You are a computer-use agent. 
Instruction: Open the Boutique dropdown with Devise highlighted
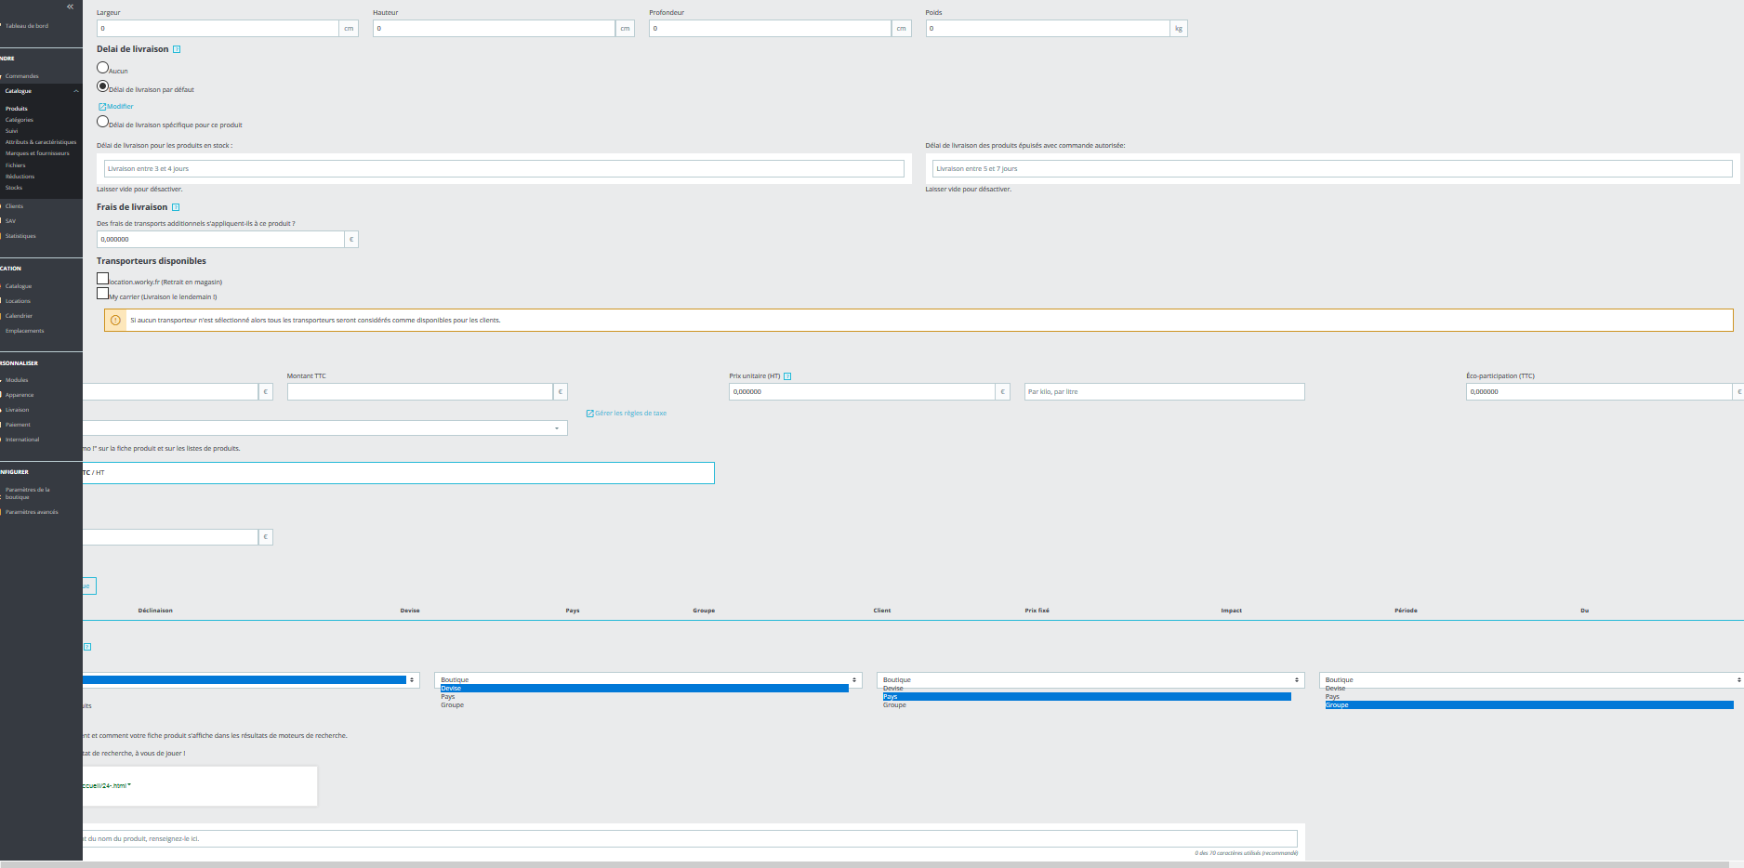[x=648, y=680]
